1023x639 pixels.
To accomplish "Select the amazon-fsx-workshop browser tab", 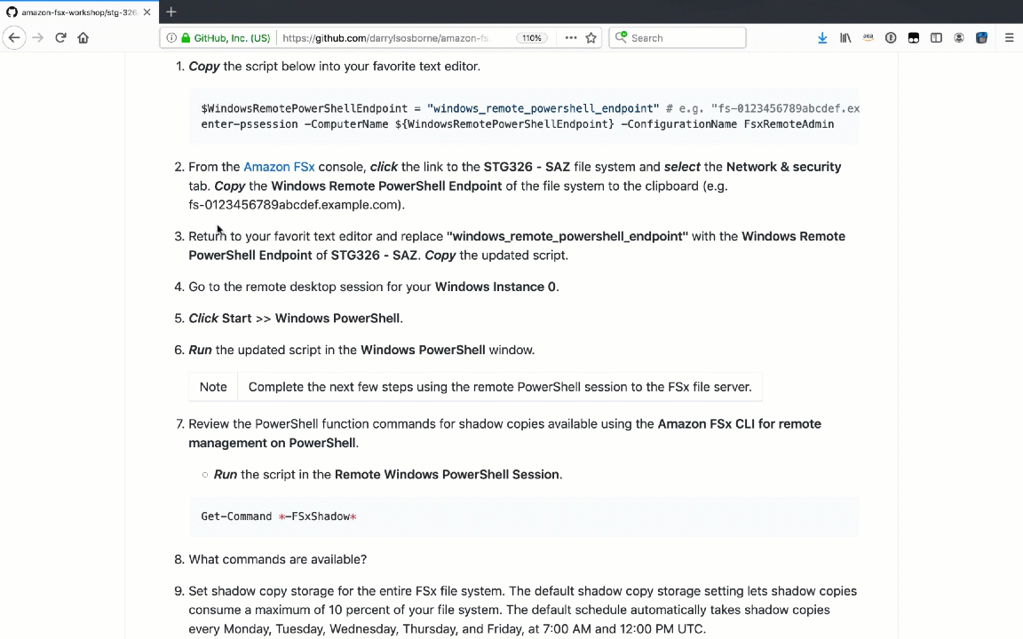I will tap(79, 12).
